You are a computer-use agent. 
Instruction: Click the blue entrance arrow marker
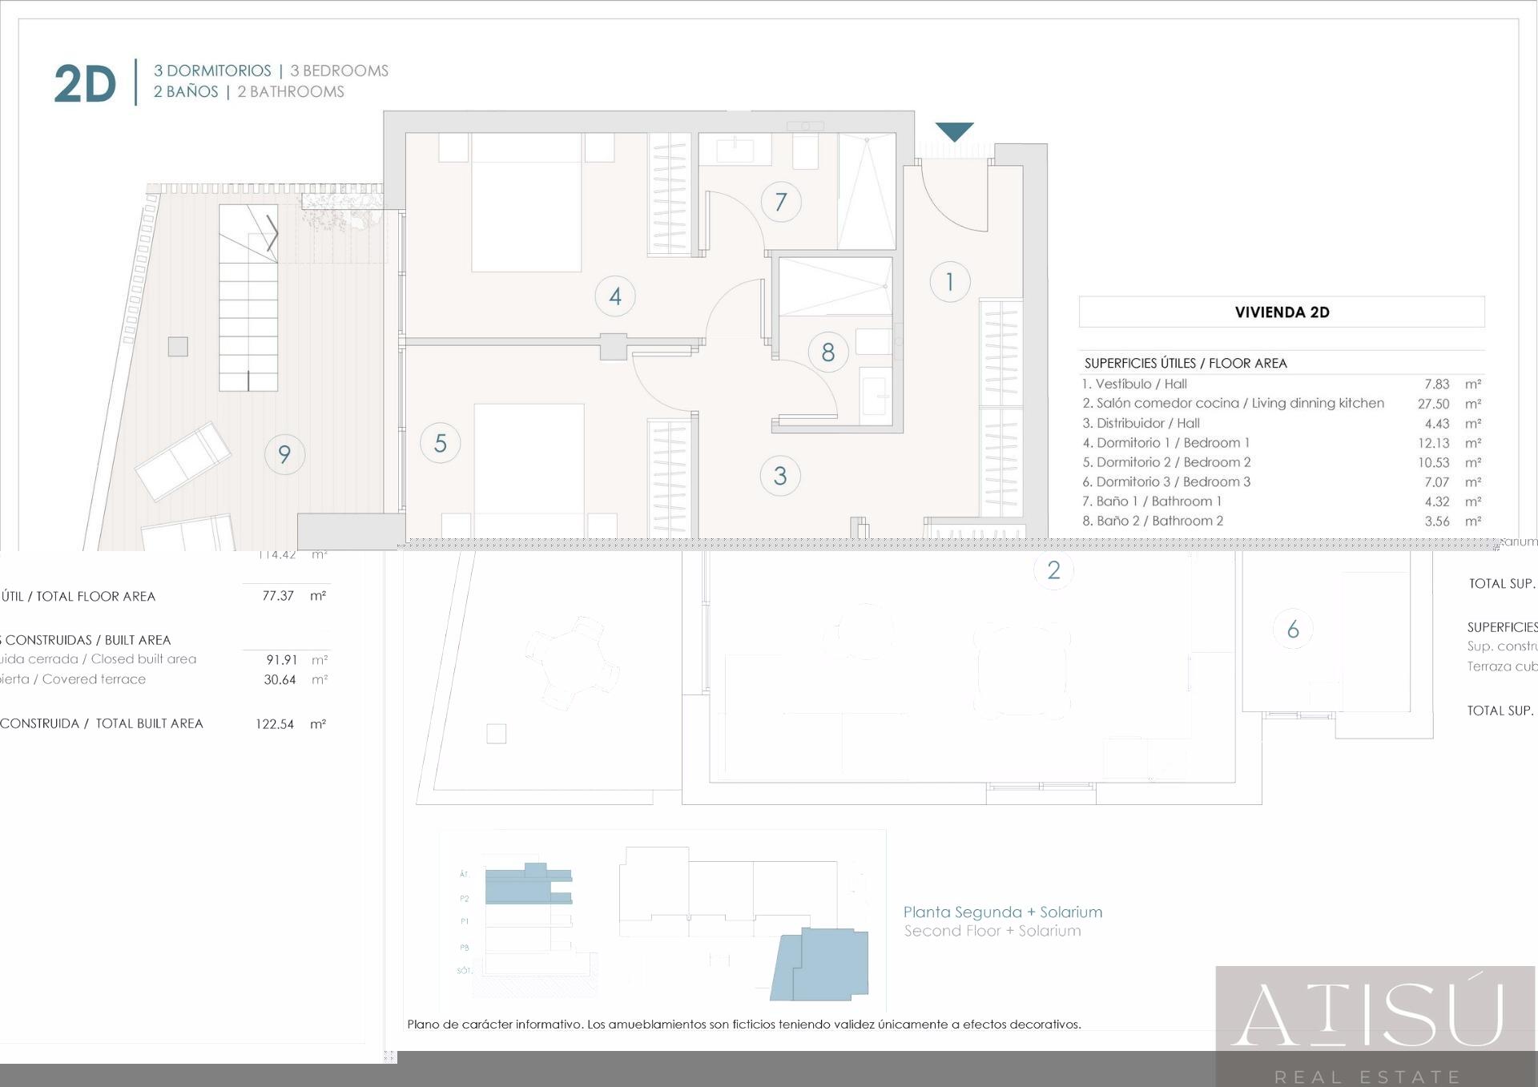[x=955, y=131]
